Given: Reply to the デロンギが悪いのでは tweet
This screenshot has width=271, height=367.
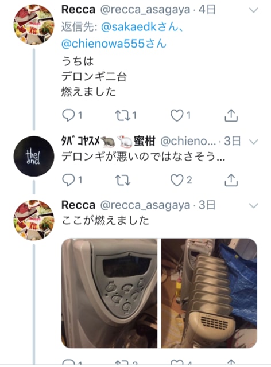Looking at the screenshot, I should 72,180.
